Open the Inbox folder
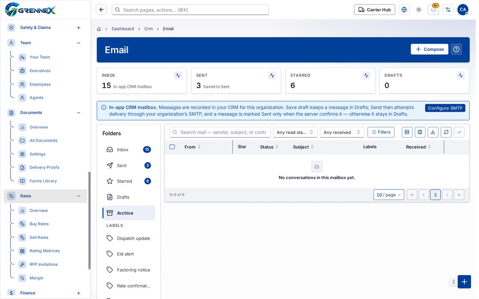The width and height of the screenshot is (479, 299). click(x=129, y=149)
